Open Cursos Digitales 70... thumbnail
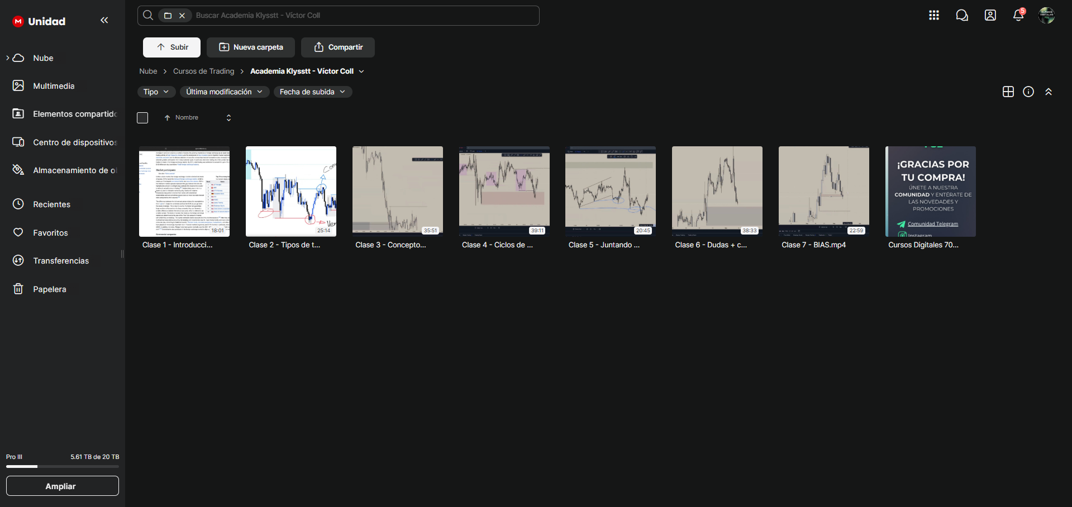This screenshot has width=1072, height=507. (931, 192)
